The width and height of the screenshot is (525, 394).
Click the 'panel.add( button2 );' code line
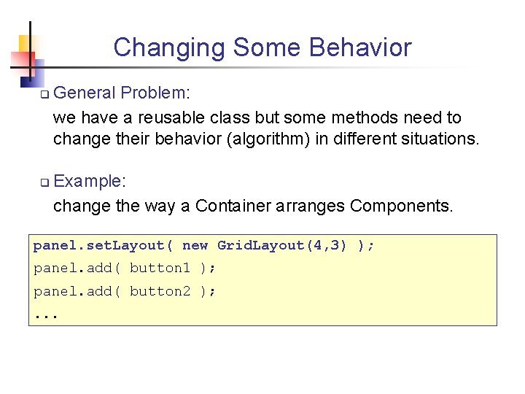125,292
